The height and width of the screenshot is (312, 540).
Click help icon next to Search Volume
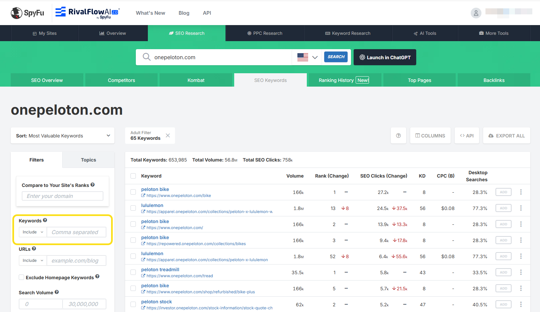[57, 292]
